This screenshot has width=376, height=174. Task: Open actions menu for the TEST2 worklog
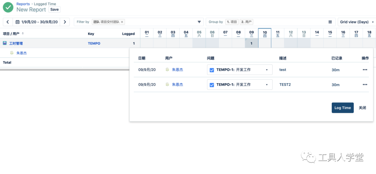click(x=365, y=85)
